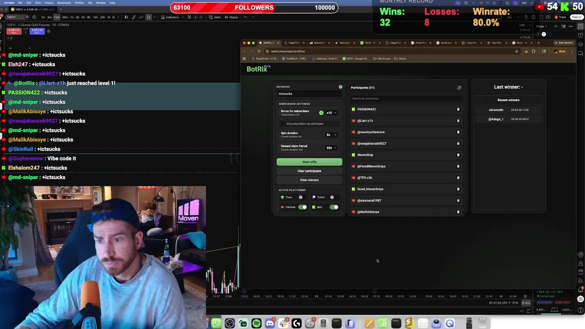This screenshot has width=585, height=329.
Task: Remove @Llart-z1h using its trash icon
Action: click(458, 121)
